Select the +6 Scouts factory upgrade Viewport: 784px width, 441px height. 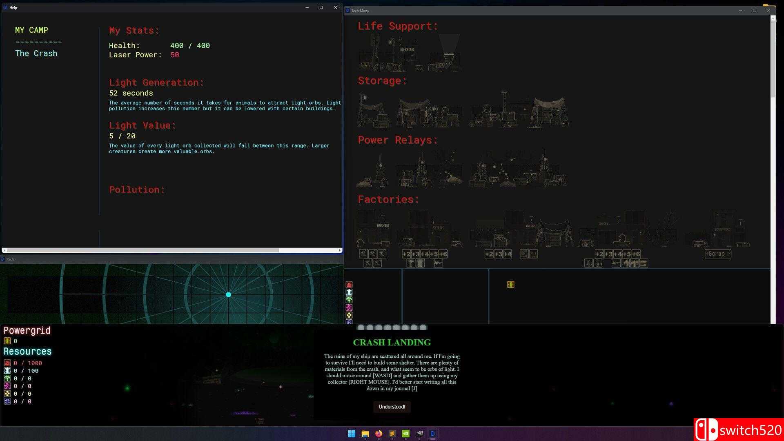(x=443, y=254)
